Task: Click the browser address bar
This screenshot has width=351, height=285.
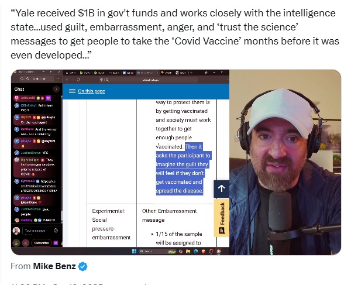Action: click(149, 80)
